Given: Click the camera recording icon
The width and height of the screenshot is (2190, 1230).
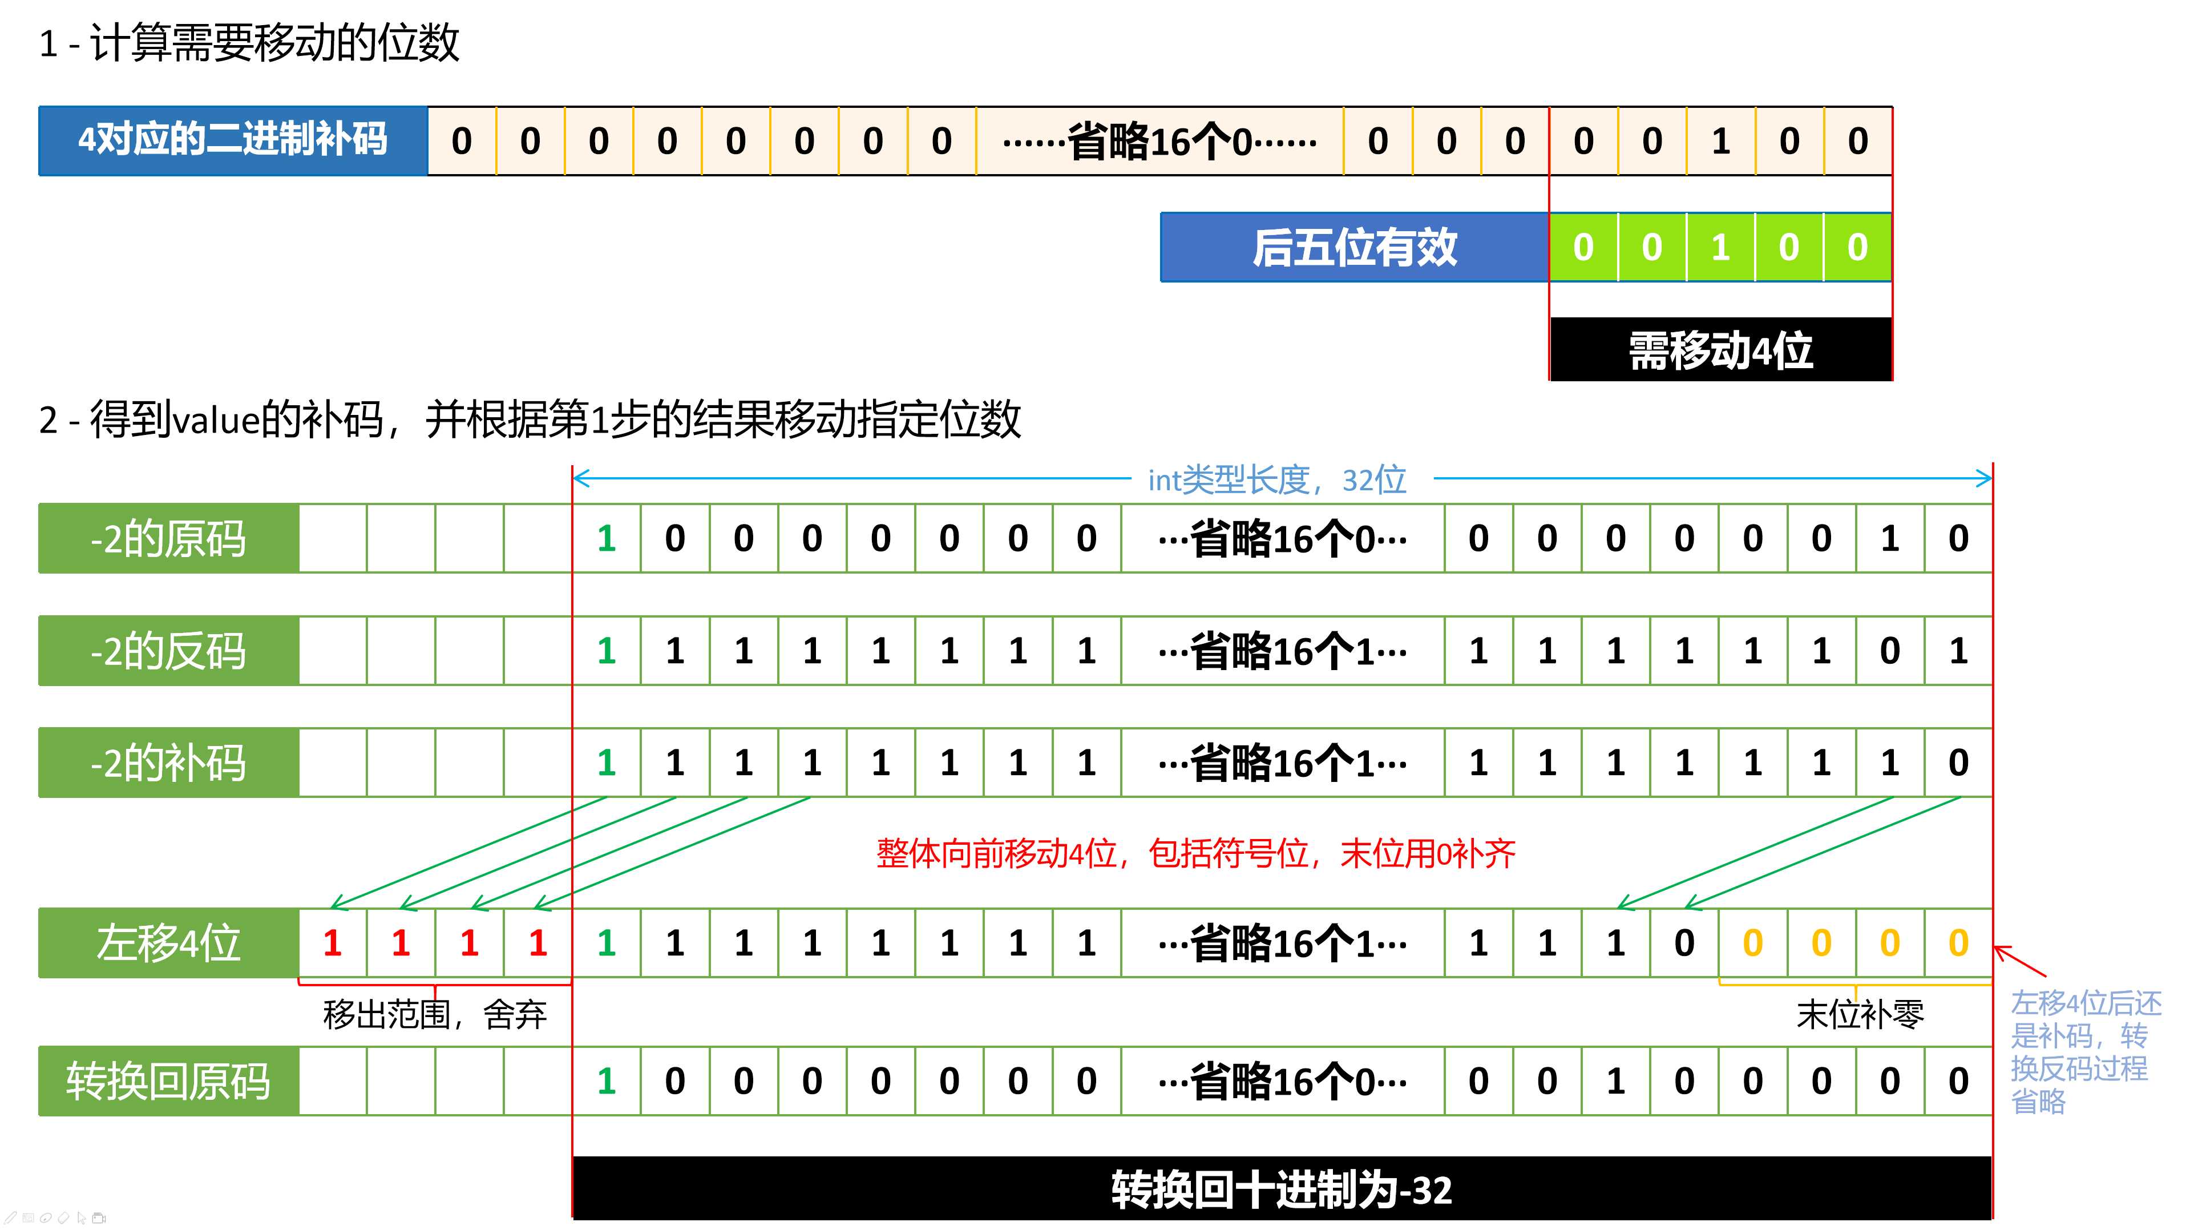Looking at the screenshot, I should [99, 1218].
